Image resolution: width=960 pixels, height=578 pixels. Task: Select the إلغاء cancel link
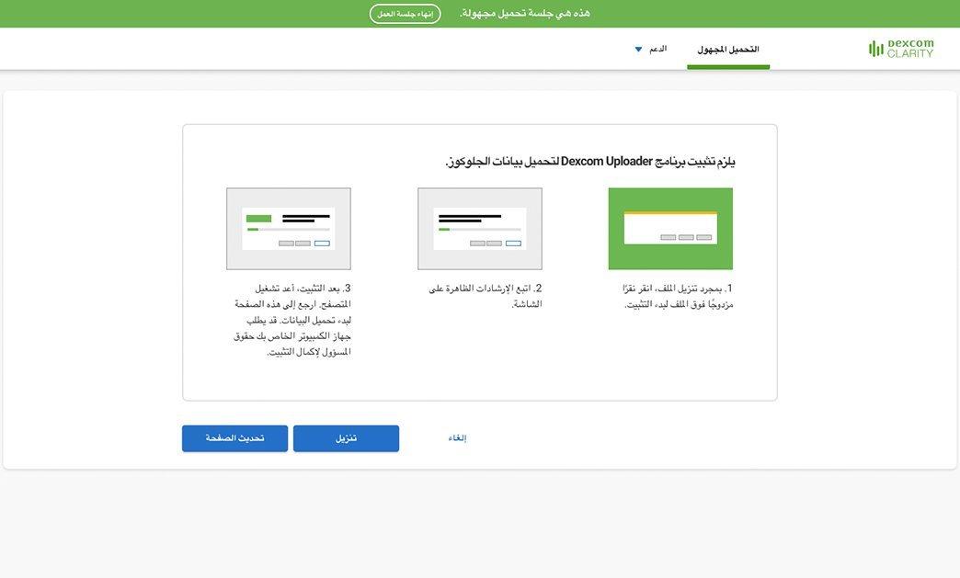click(457, 438)
